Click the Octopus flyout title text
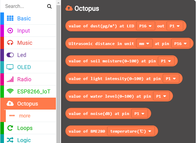The image size is (196, 143). click(x=87, y=8)
